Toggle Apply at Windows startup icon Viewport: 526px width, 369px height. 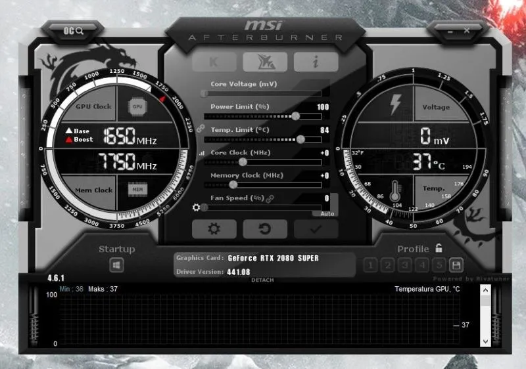click(x=117, y=265)
